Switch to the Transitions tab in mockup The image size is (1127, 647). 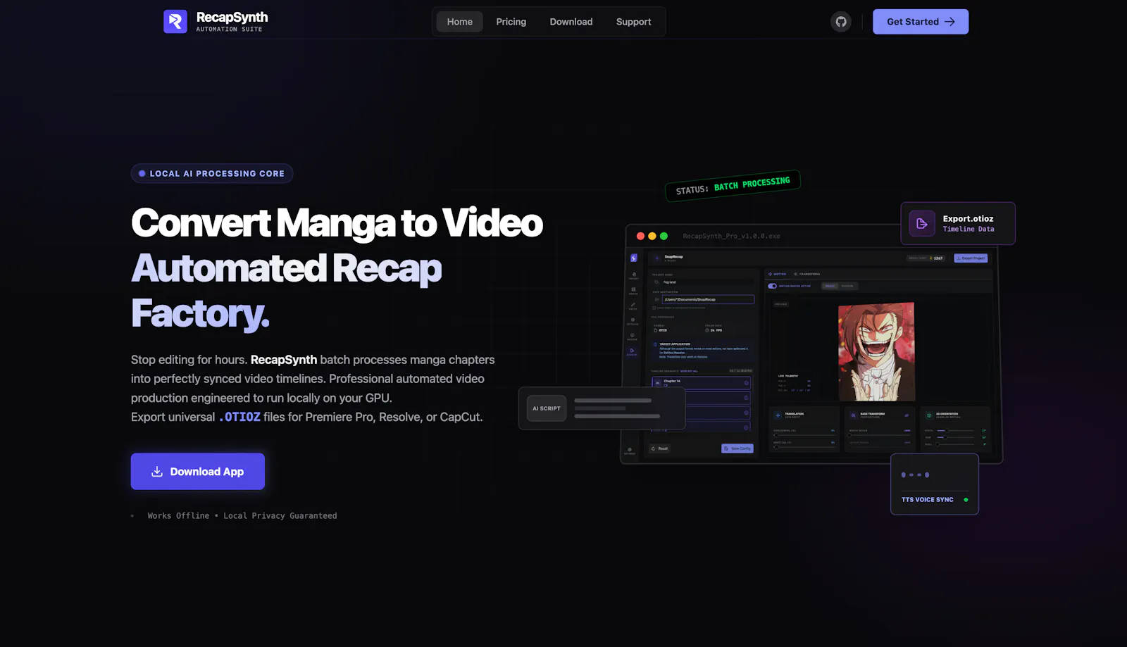[x=807, y=274]
